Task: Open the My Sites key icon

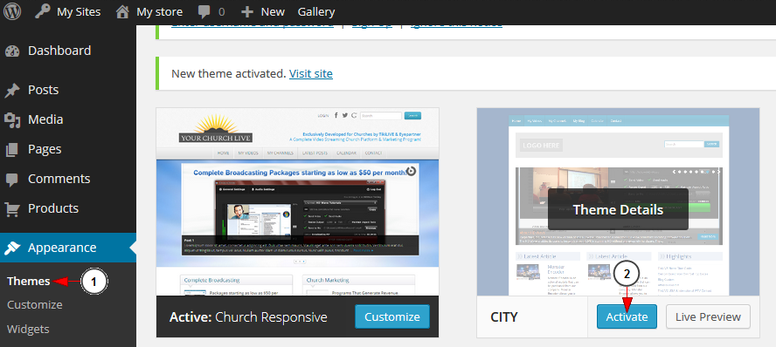Action: (43, 11)
